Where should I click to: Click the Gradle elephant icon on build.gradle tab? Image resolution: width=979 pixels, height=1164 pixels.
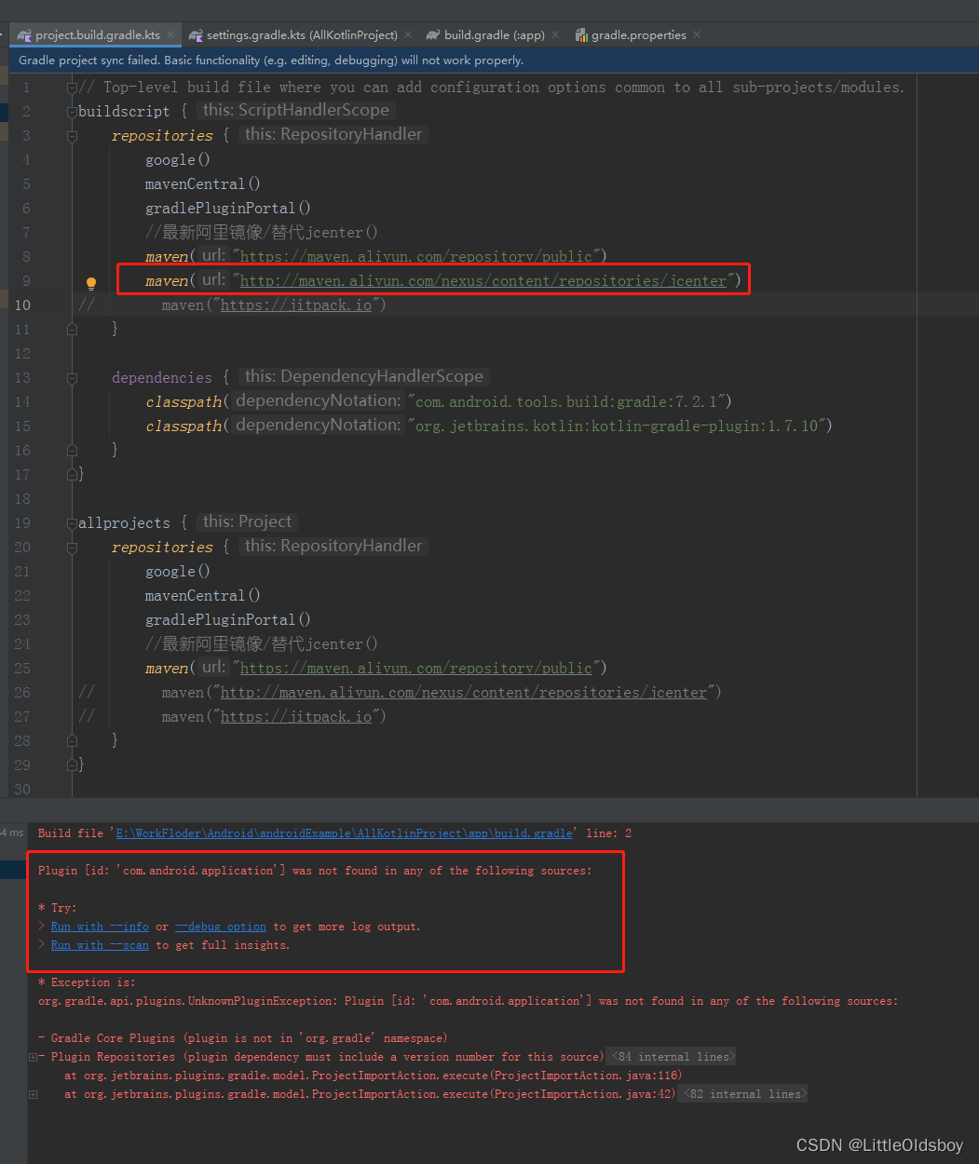(433, 34)
